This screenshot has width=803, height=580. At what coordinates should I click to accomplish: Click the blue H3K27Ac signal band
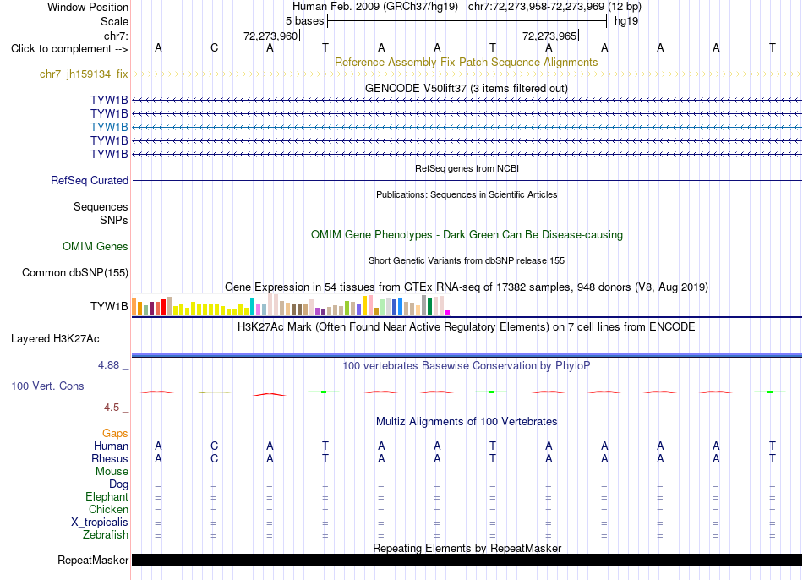point(467,354)
